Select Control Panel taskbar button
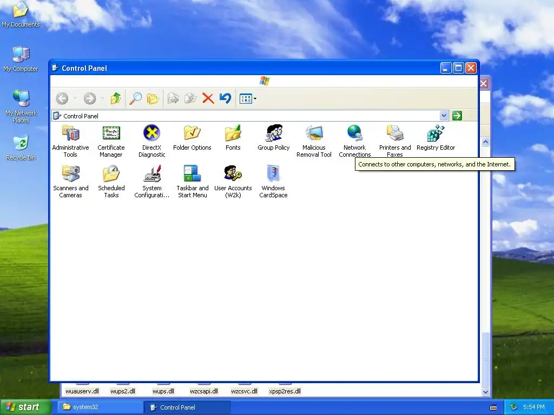Screen dimensions: 554x415 coord(187,407)
